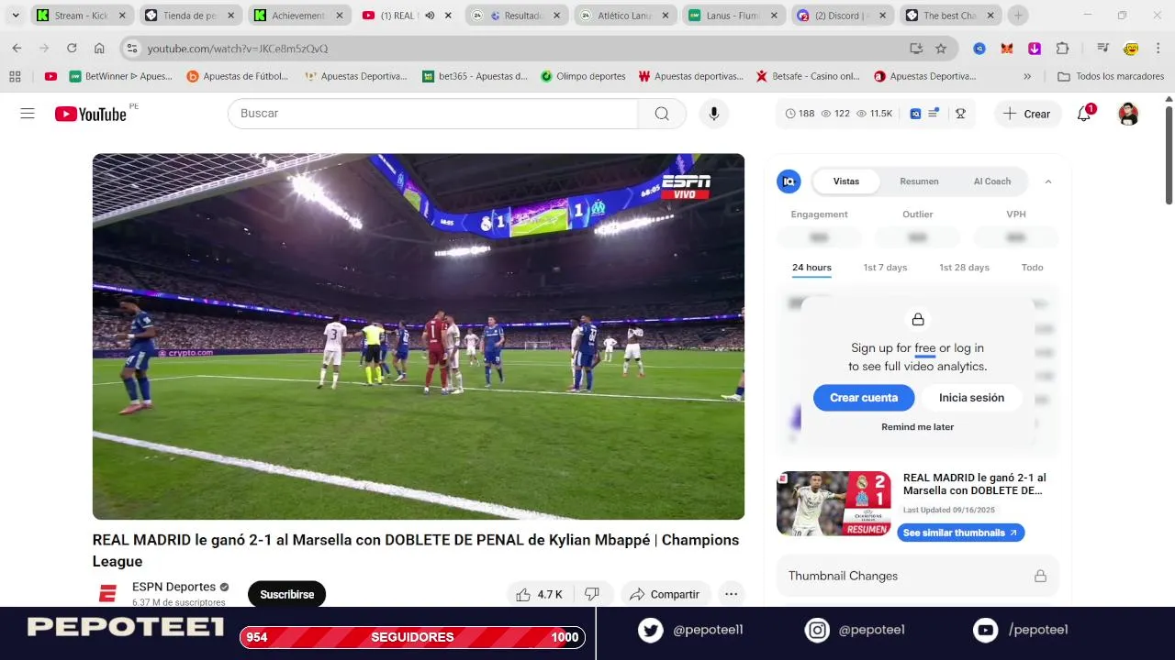Activate voice search microphone
This screenshot has width=1175, height=660.
(x=714, y=114)
